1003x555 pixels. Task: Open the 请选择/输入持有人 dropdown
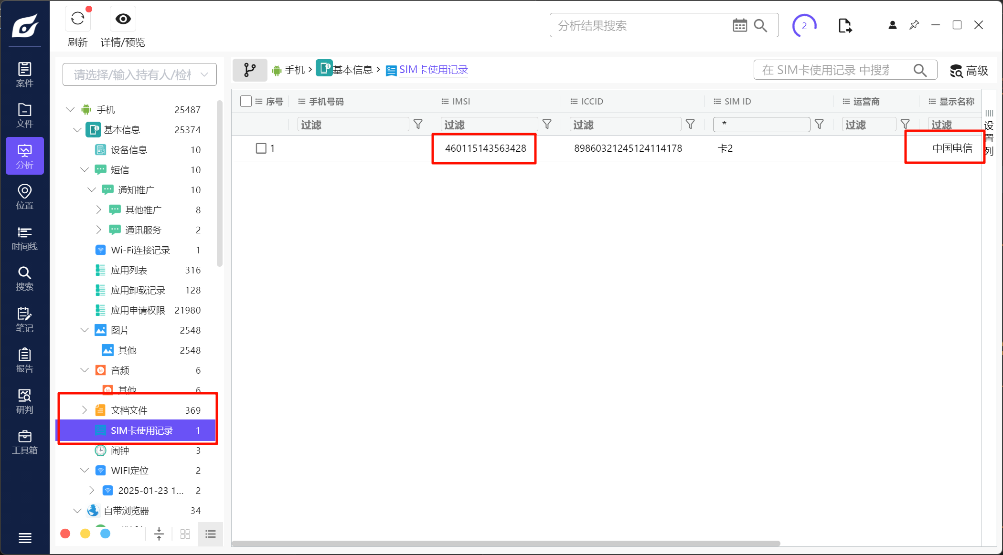coord(139,74)
